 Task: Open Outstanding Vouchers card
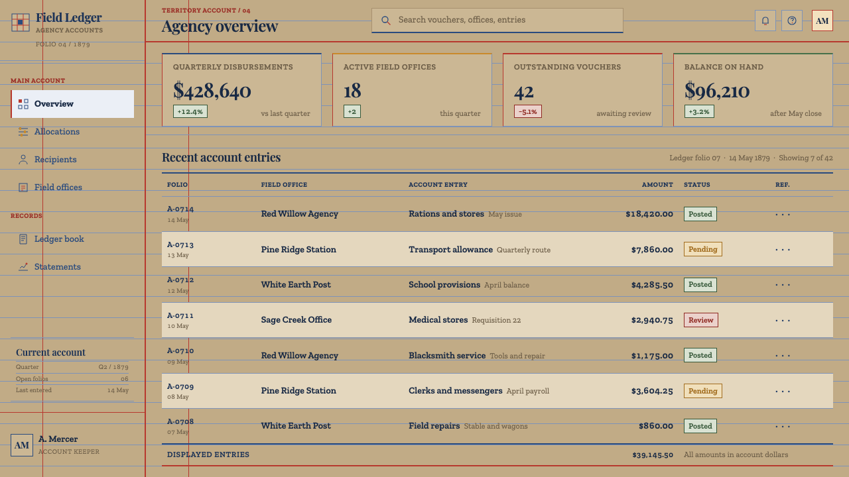pyautogui.click(x=582, y=90)
